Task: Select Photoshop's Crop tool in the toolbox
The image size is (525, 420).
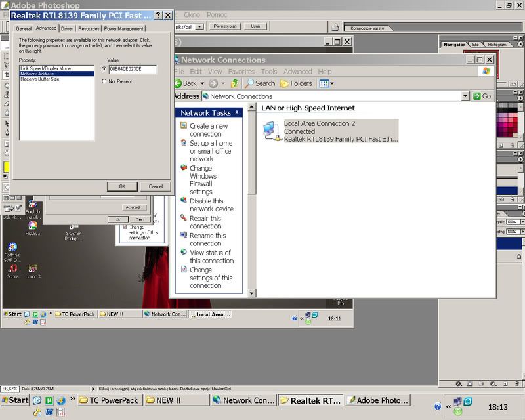Action: [7, 74]
